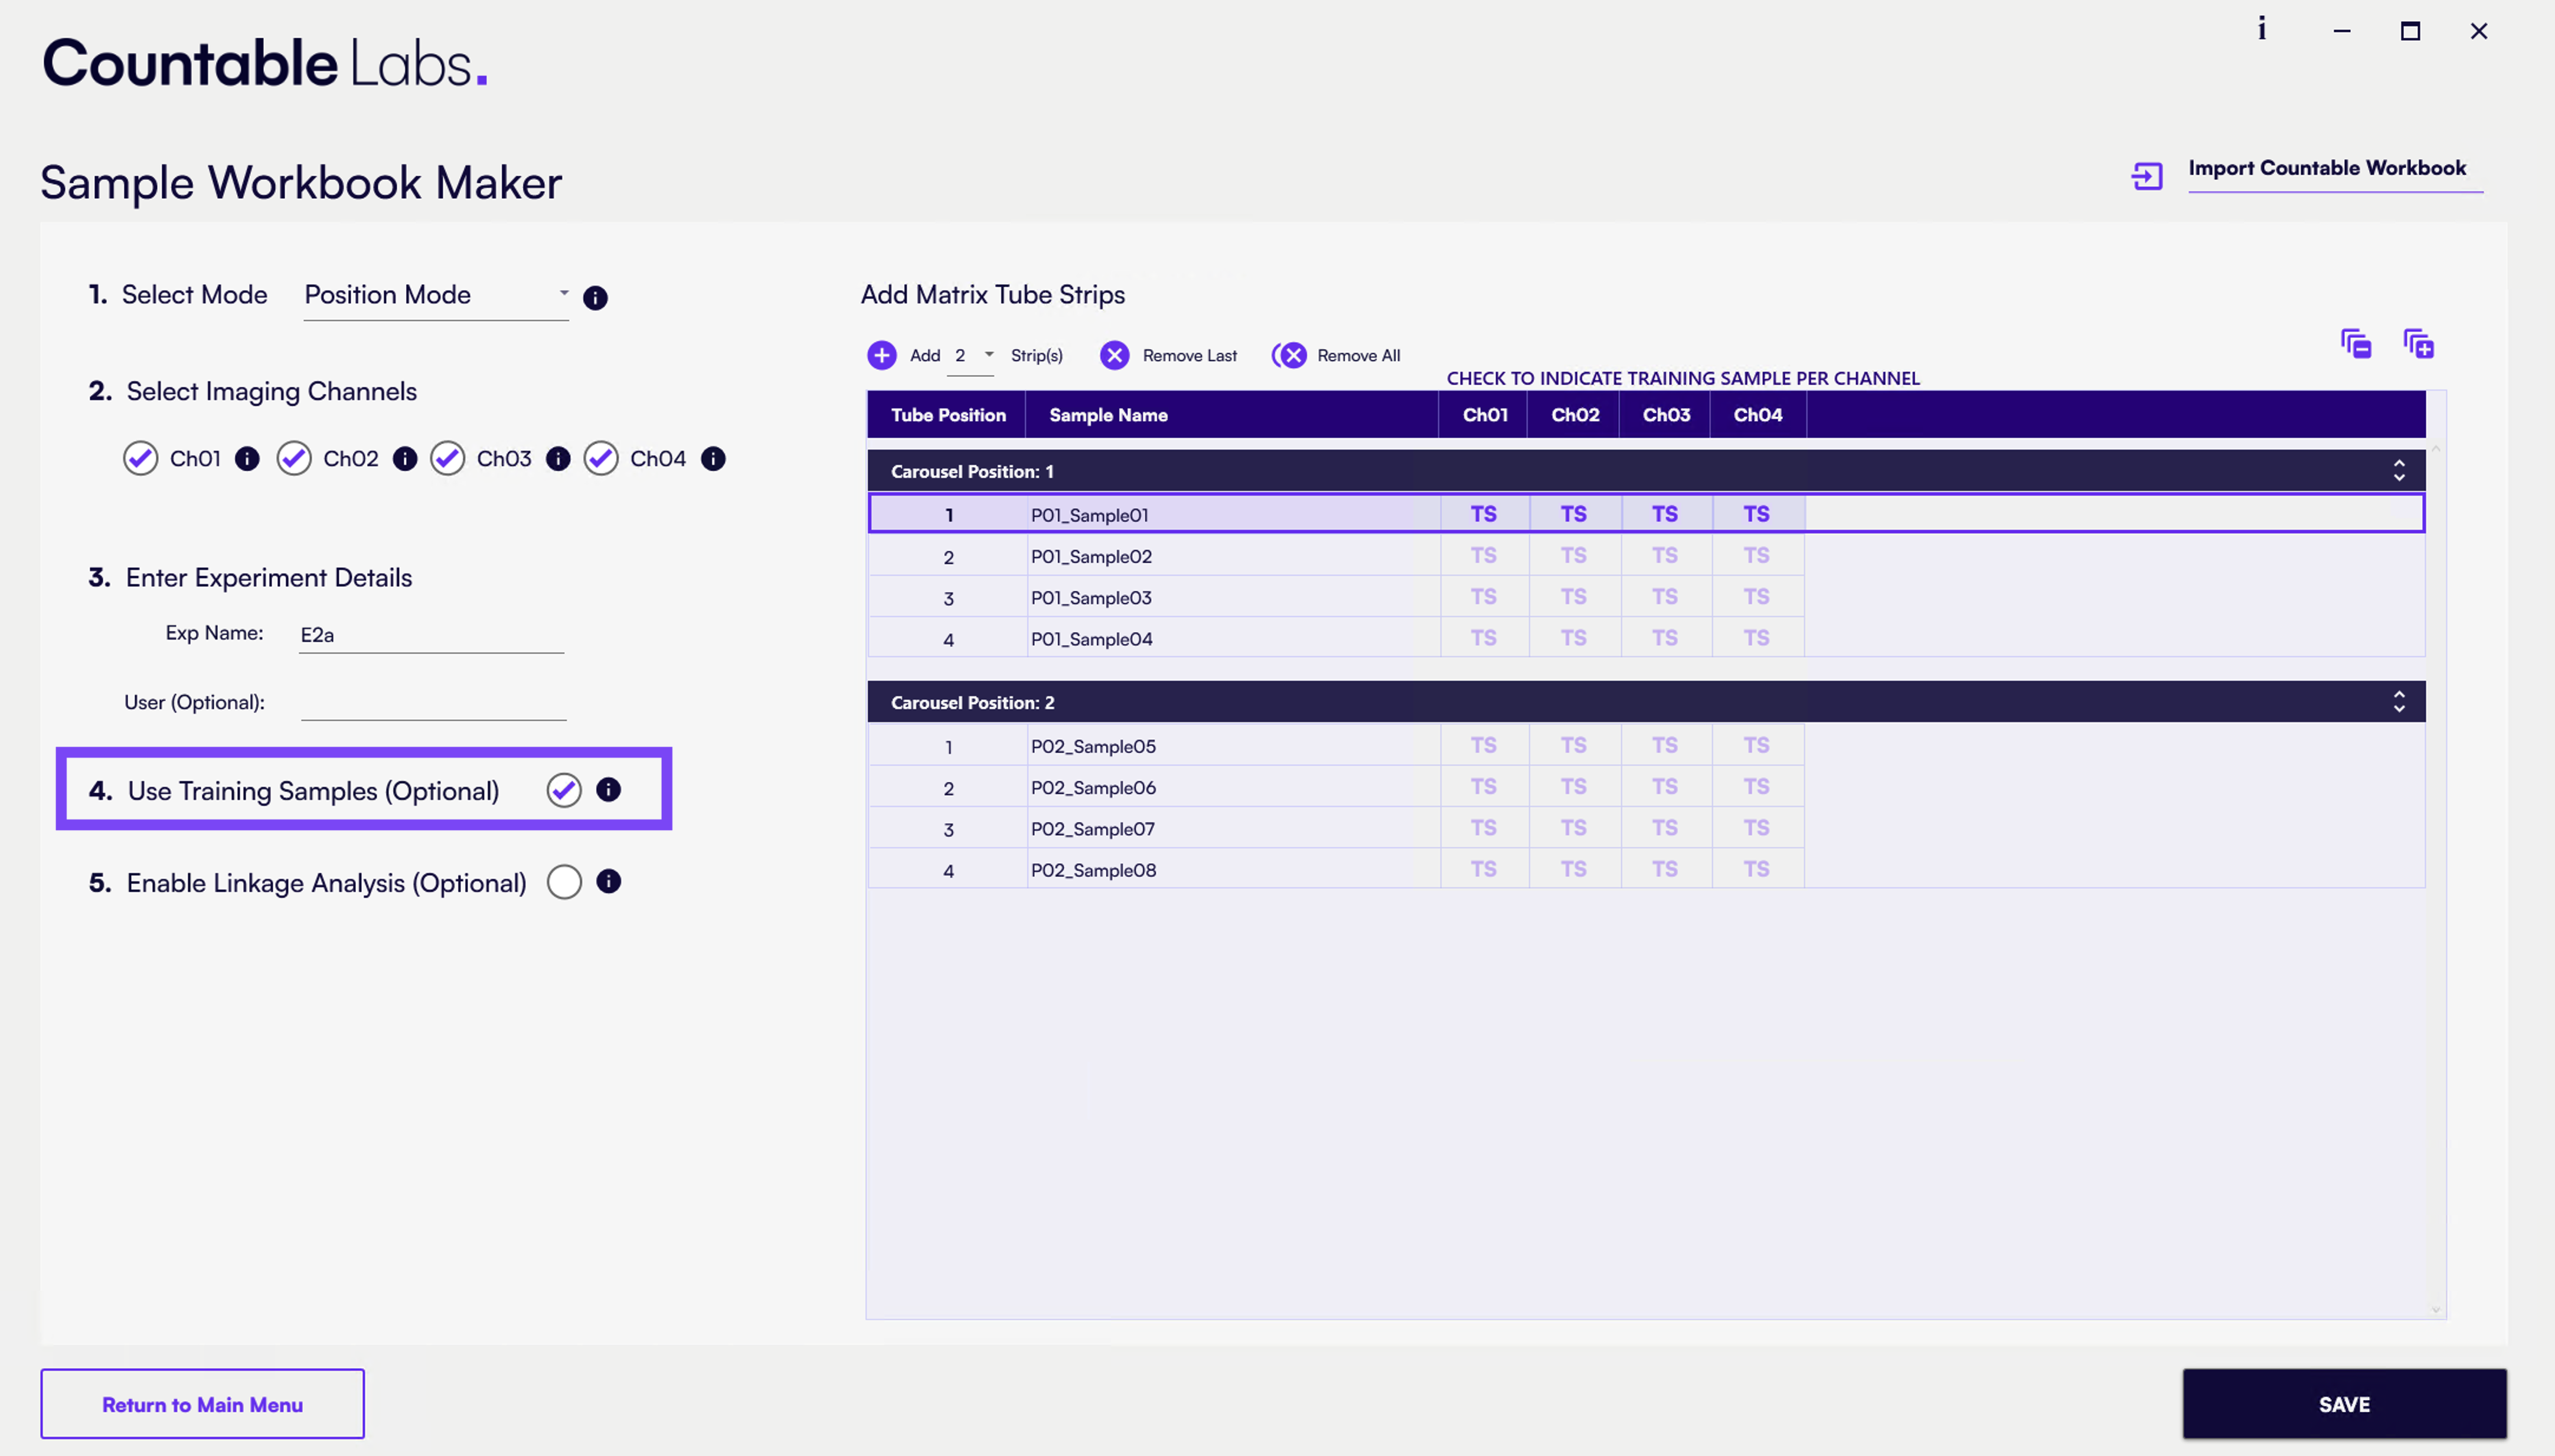Toggle Ch03 TS for P01_Sample03
The height and width of the screenshot is (1456, 2555).
tap(1665, 597)
